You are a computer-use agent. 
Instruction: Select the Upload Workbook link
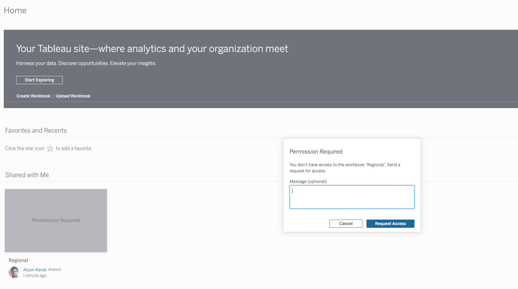tap(73, 96)
